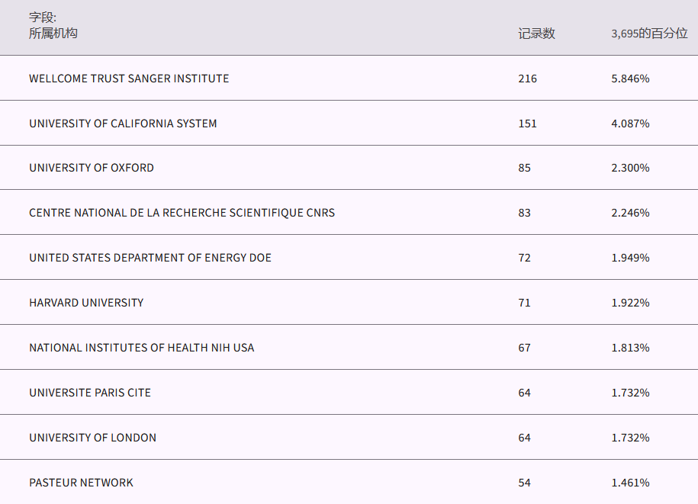
Task: Click UNIVERSITY OF LONDON institution
Action: [92, 438]
